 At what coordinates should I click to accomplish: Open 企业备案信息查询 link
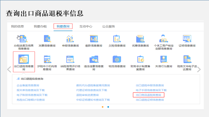tap(28, 85)
